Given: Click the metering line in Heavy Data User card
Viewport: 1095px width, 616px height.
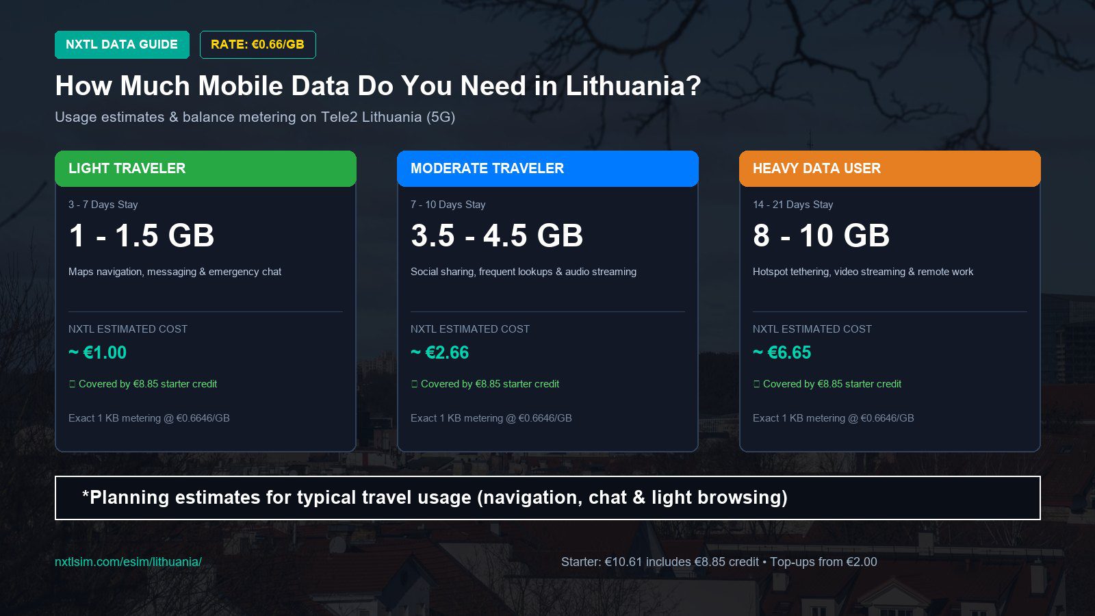Looking at the screenshot, I should [834, 418].
